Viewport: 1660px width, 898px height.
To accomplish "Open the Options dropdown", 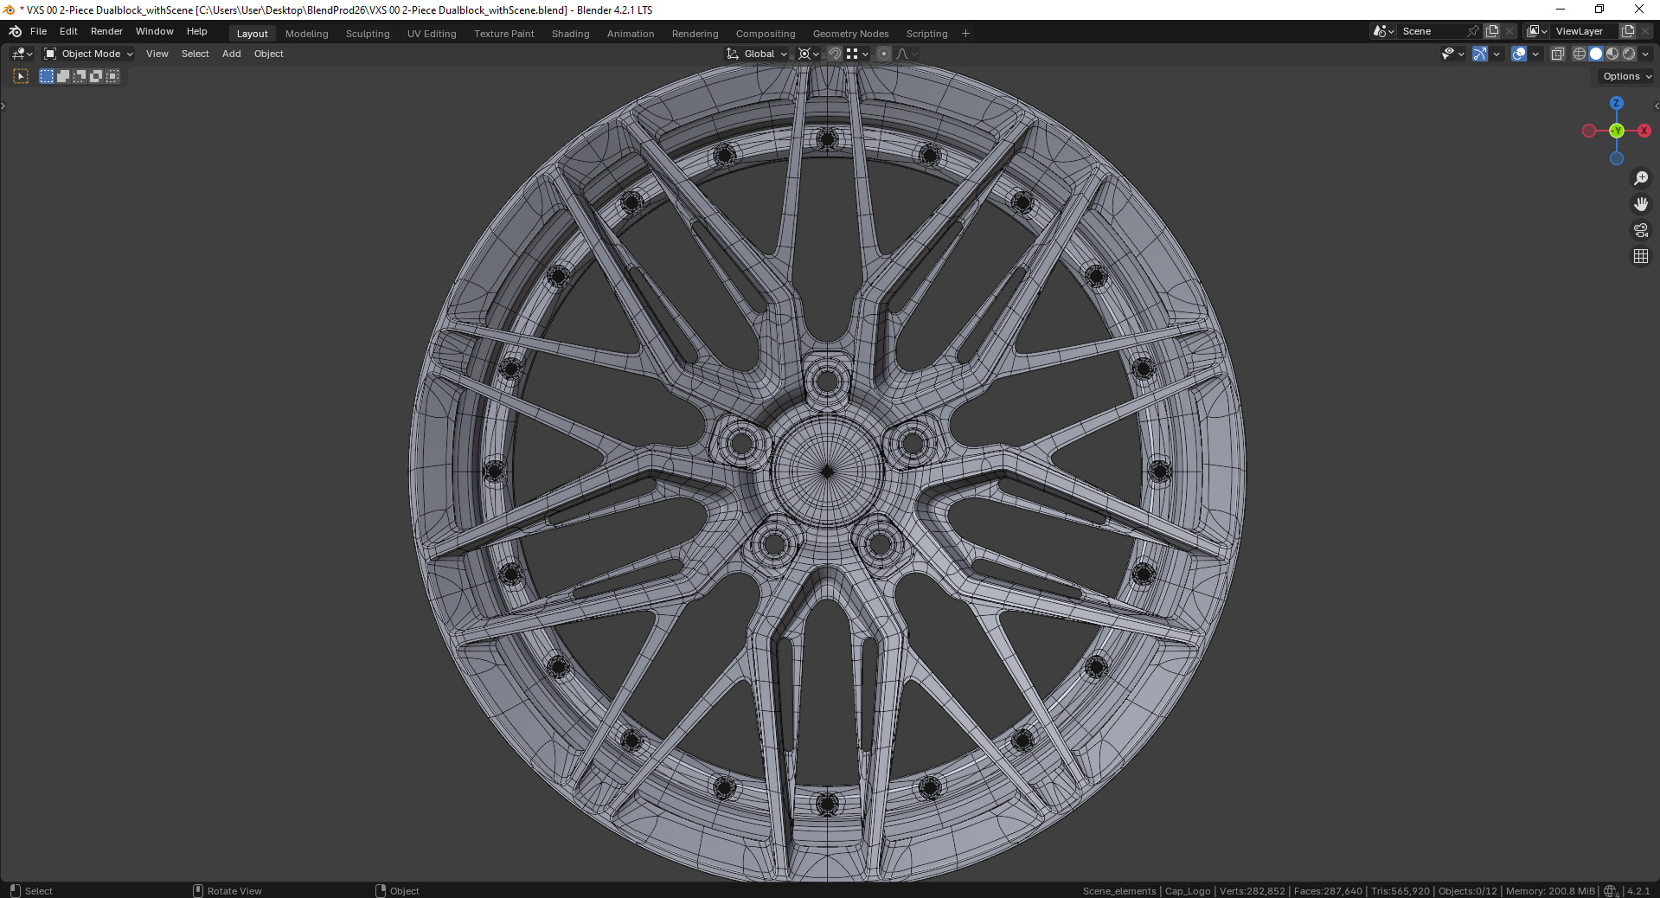I will pos(1627,76).
